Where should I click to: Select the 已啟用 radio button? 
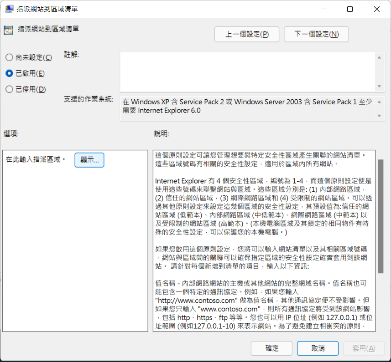[9, 73]
